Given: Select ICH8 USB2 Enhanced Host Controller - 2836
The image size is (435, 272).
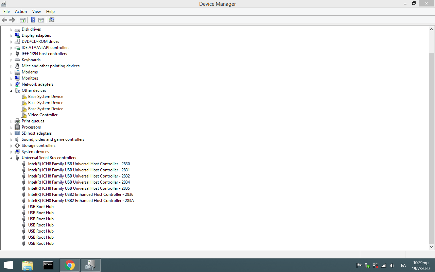Looking at the screenshot, I should click(81, 194).
